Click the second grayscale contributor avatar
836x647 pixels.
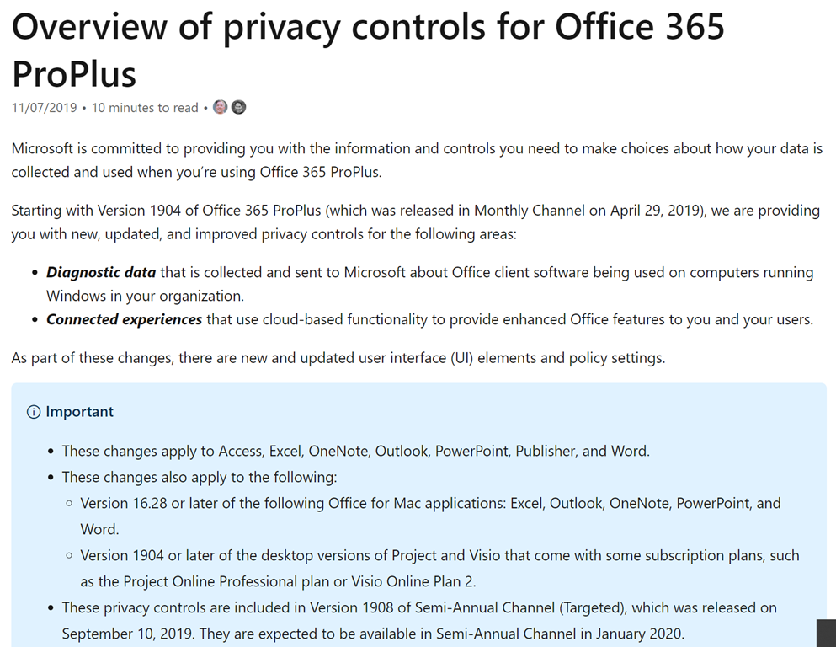click(x=238, y=108)
